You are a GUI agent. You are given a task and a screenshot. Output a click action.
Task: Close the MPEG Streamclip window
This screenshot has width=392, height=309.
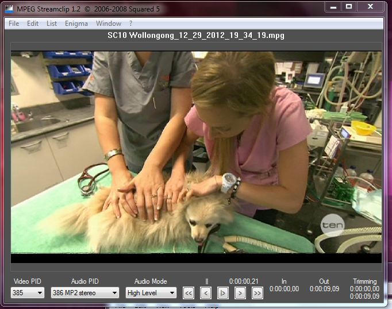coord(370,7)
